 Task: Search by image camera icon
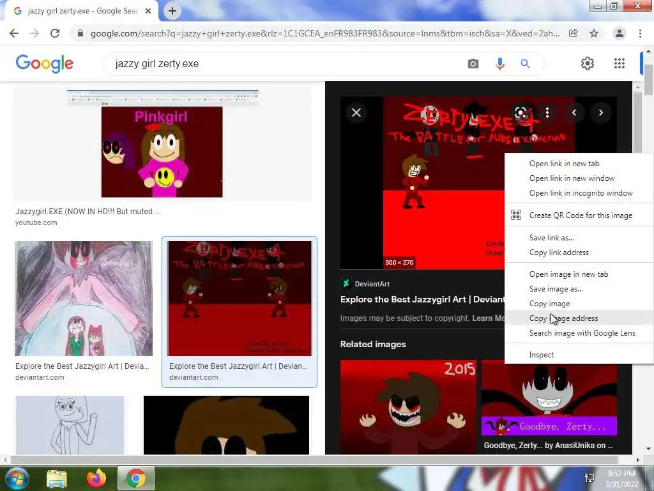point(473,64)
